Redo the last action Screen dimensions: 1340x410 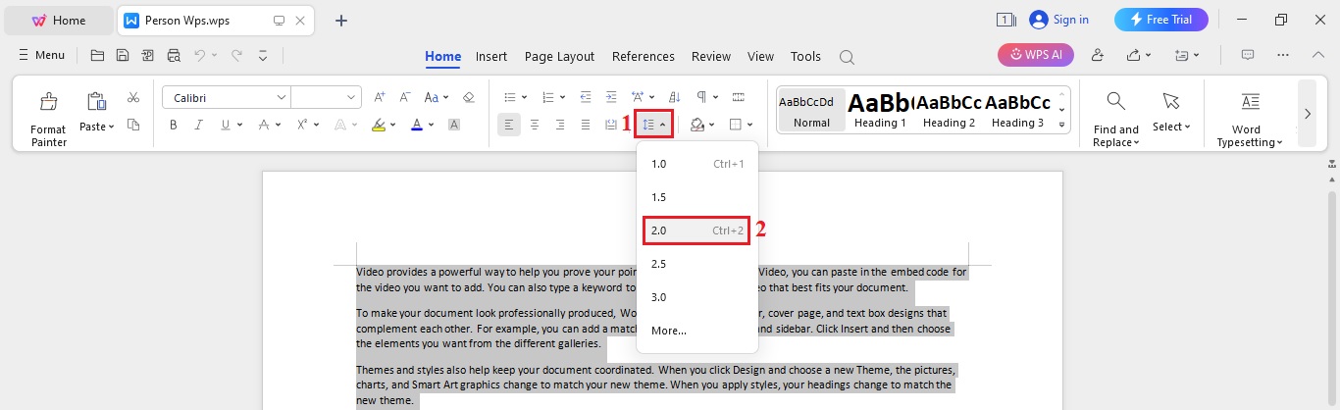pos(236,56)
